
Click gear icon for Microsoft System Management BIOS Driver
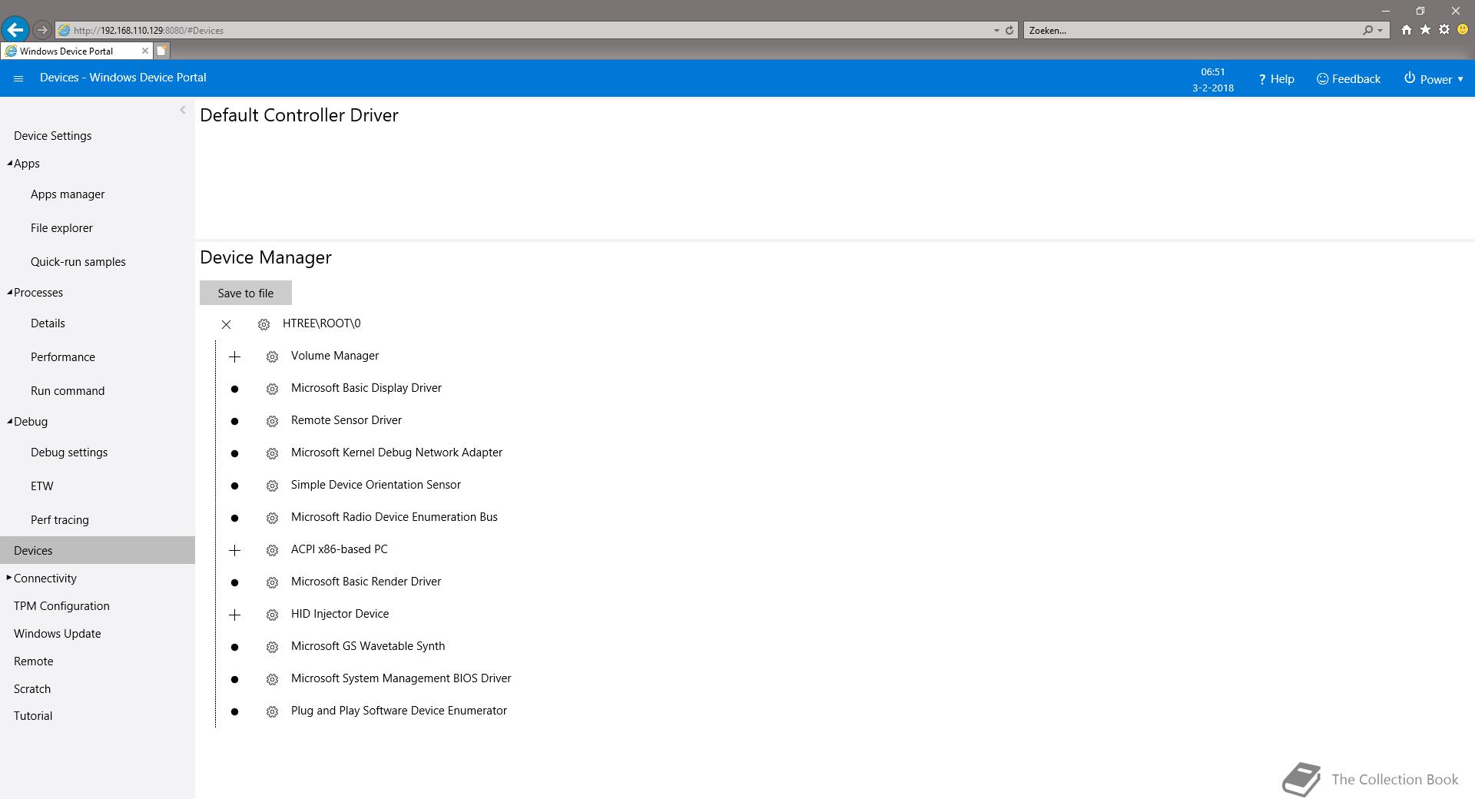click(272, 679)
